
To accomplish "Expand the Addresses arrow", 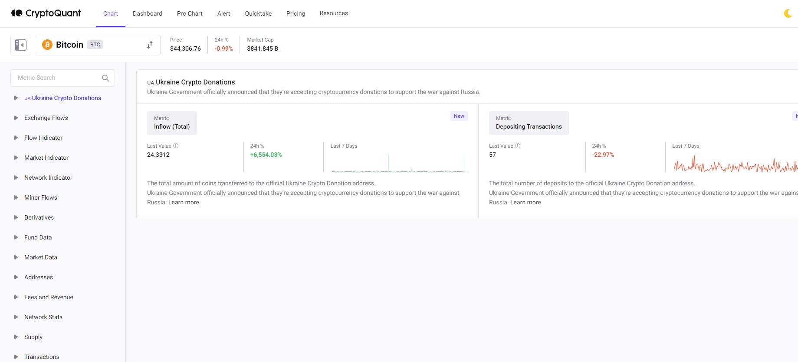I will click(x=16, y=277).
